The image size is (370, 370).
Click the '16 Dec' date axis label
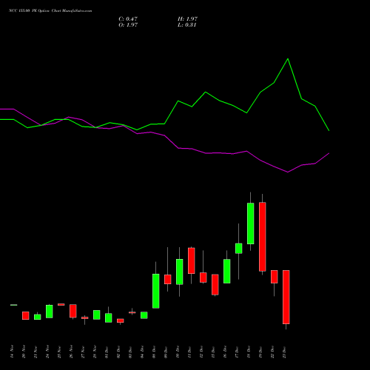(x=225, y=351)
